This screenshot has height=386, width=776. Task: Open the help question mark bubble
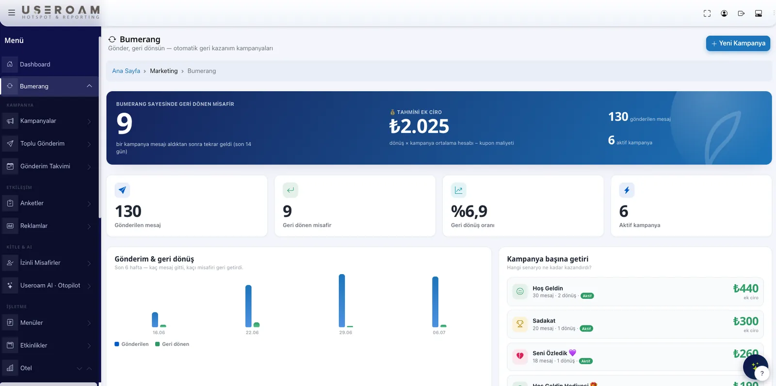click(x=762, y=373)
